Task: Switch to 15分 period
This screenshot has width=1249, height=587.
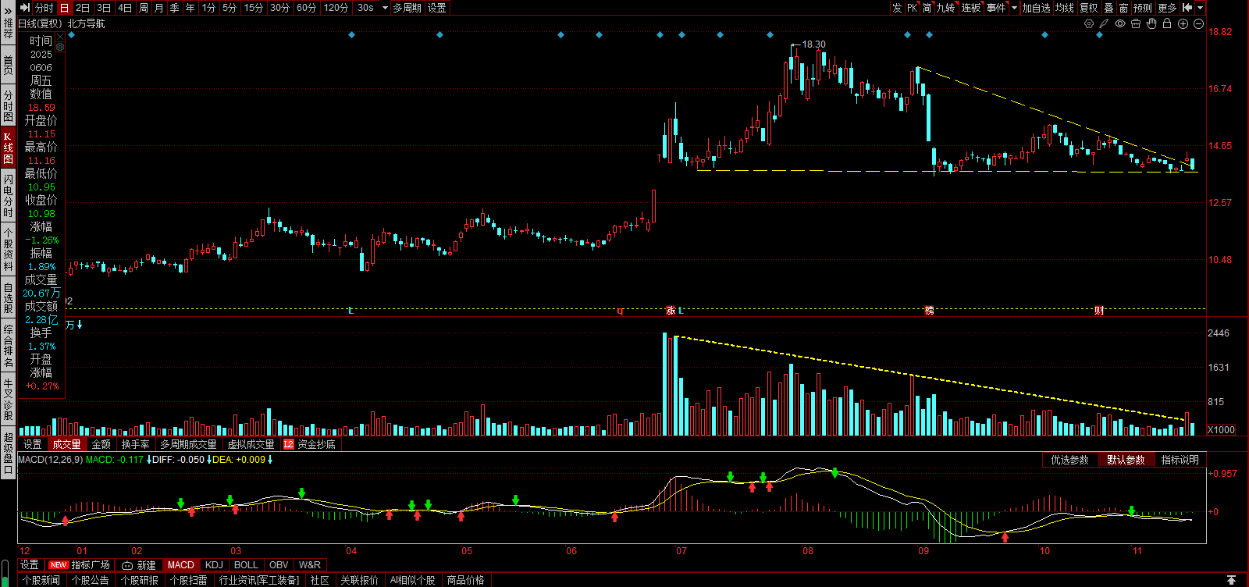Action: point(254,8)
